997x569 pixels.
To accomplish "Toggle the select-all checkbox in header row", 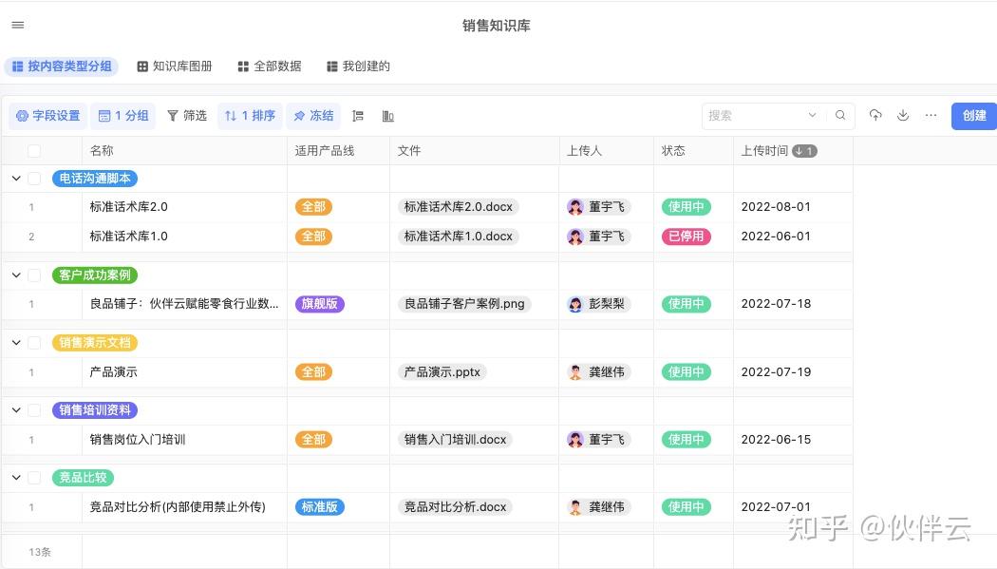I will pos(34,151).
